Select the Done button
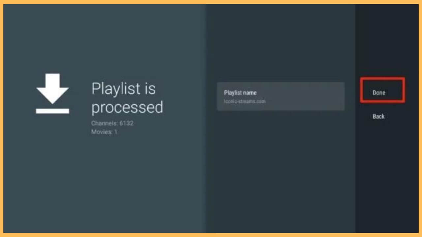 click(379, 93)
